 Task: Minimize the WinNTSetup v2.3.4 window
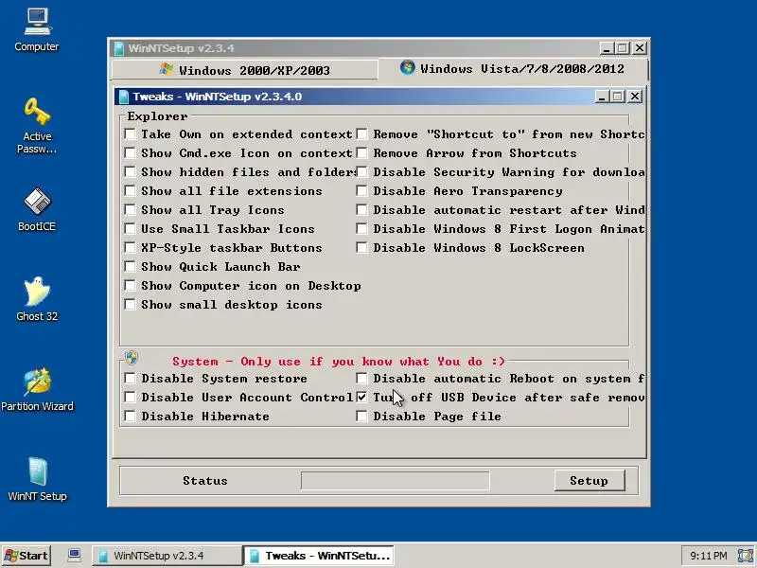pos(607,48)
